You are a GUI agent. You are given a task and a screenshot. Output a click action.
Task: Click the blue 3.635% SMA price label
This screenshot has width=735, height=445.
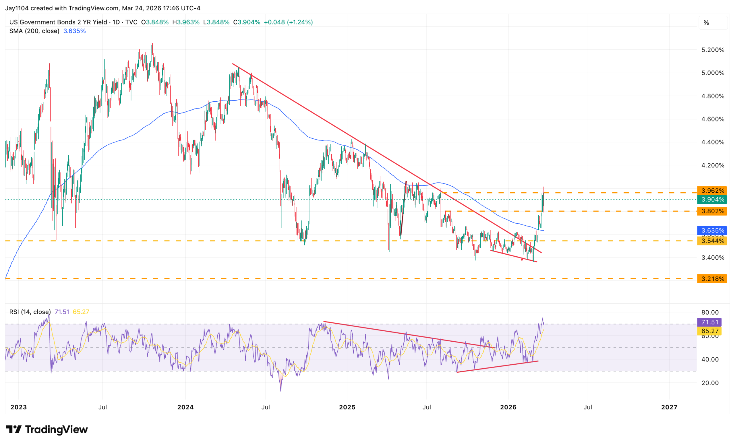tap(712, 230)
